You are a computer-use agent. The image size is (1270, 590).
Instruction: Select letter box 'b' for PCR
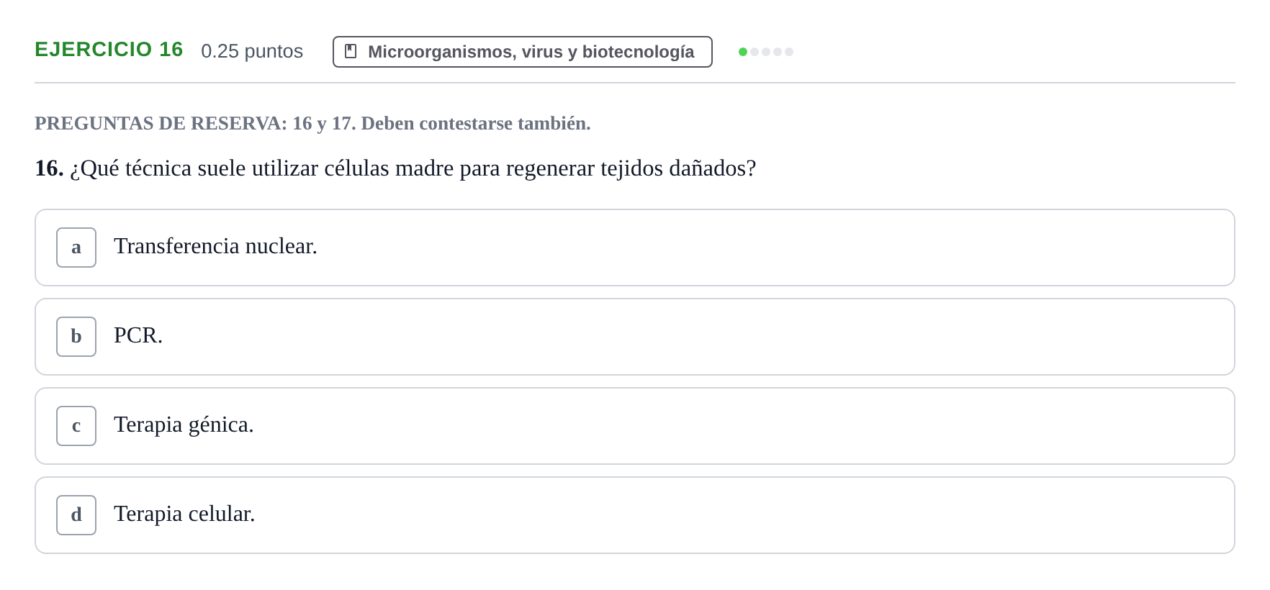(76, 337)
